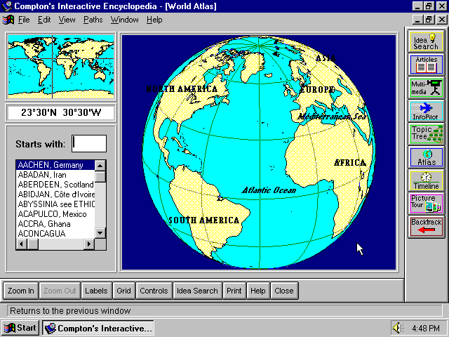449x337 pixels.
Task: Click the volume speaker tray icon
Action: click(398, 328)
